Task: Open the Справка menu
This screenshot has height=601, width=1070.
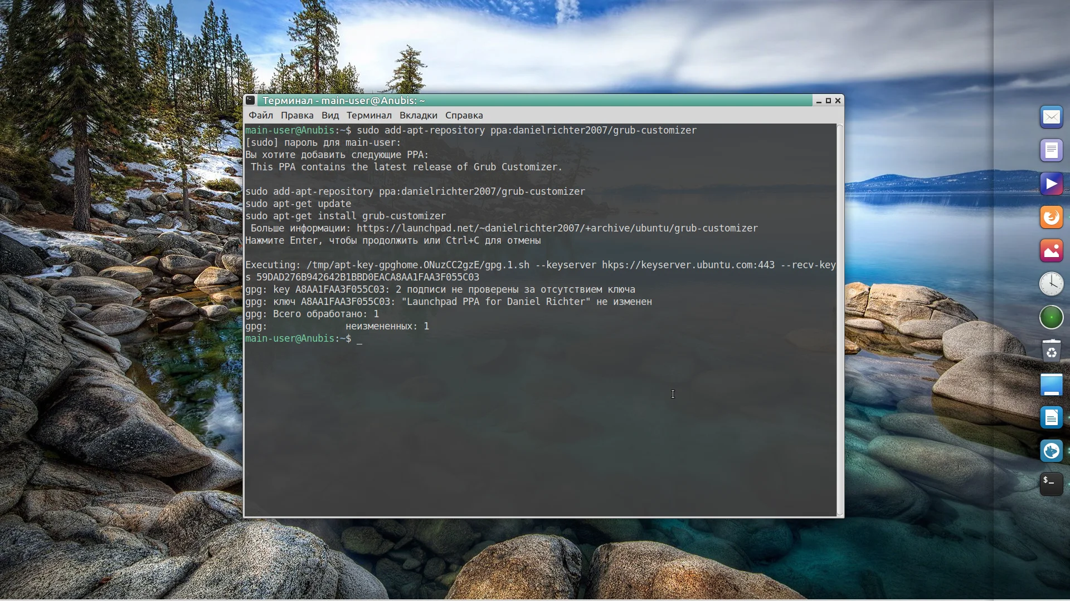Action: 464,116
